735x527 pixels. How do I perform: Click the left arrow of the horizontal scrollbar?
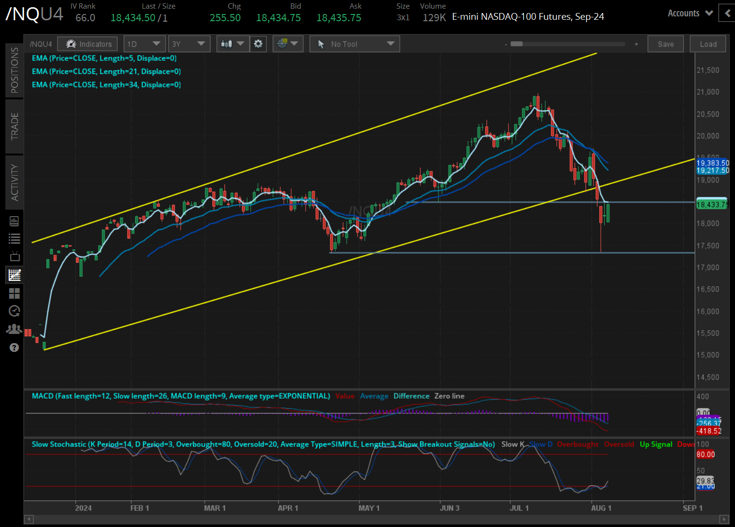[28, 519]
